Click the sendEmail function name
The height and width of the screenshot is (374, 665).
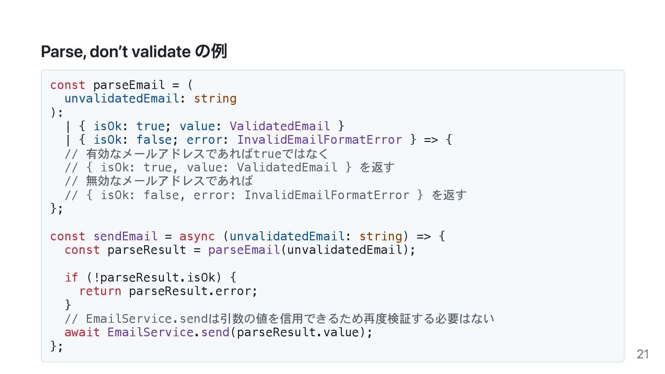click(x=125, y=236)
